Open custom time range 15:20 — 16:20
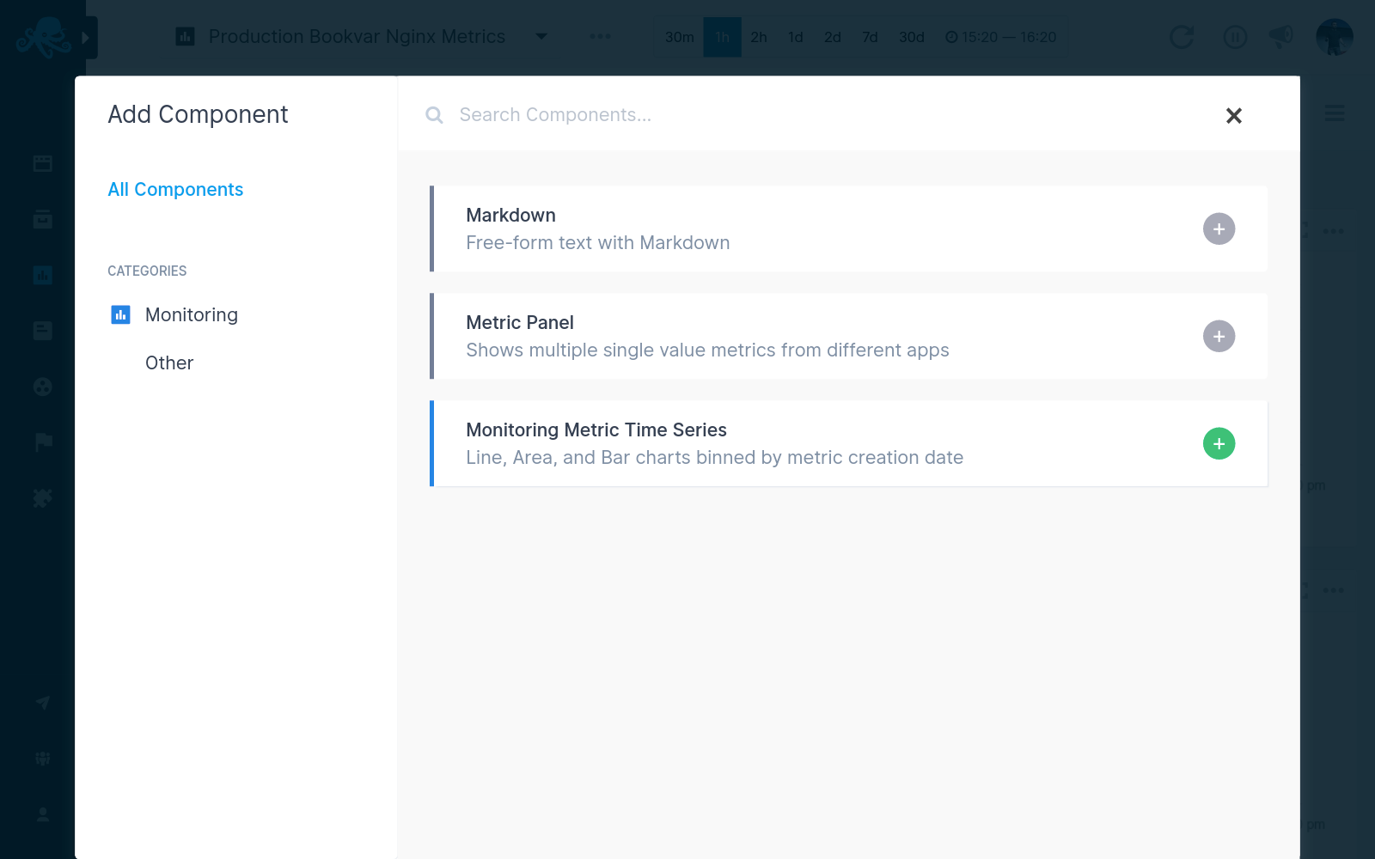1375x859 pixels. 1000,37
